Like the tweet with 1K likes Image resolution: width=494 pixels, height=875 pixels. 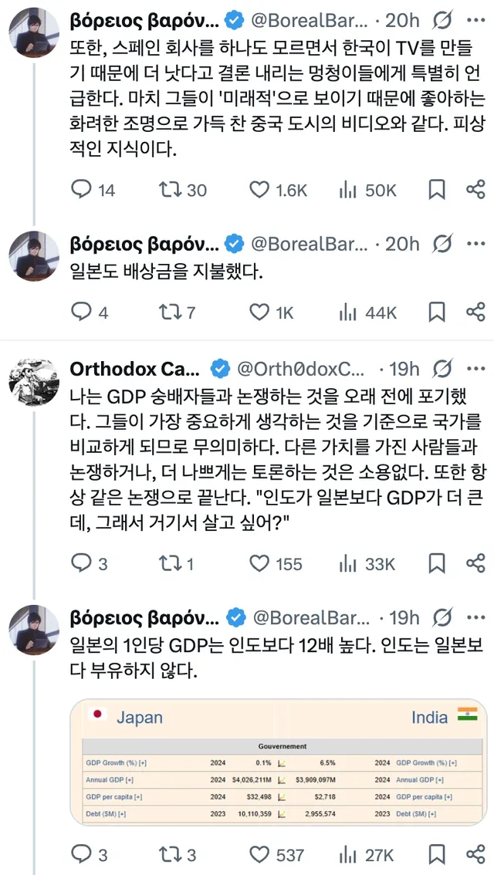pos(260,312)
